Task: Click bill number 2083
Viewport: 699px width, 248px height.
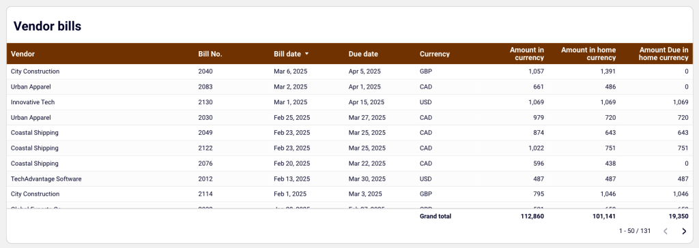Action: pos(205,87)
